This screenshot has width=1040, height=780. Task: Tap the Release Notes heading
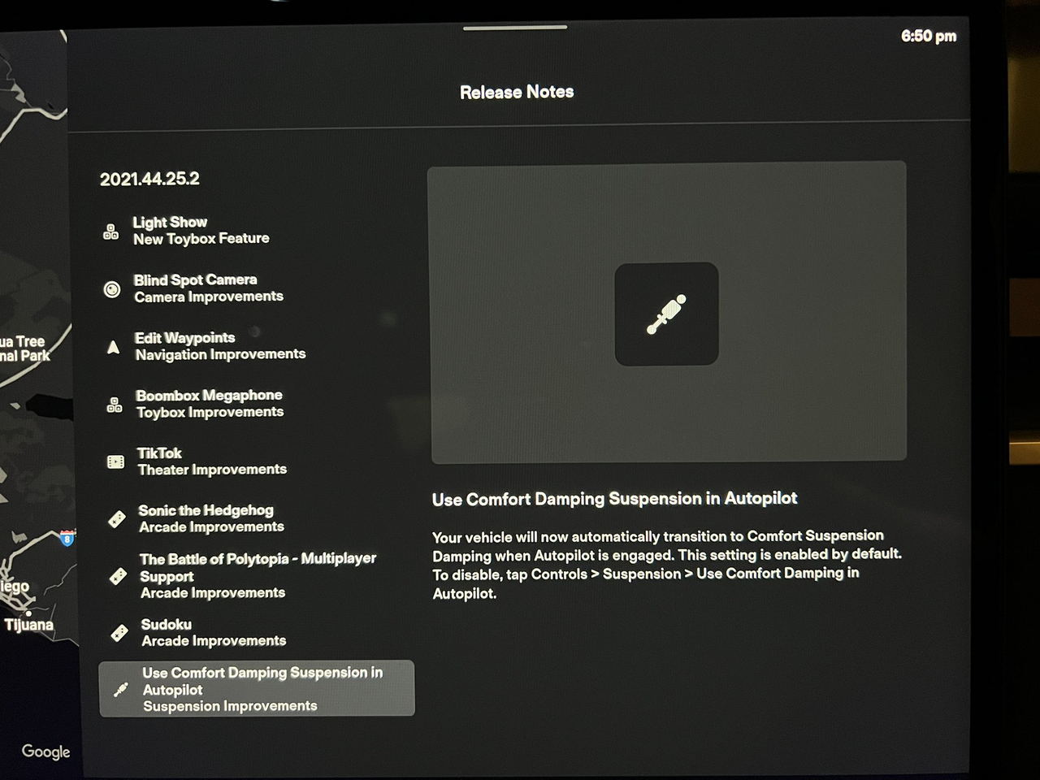(x=517, y=93)
